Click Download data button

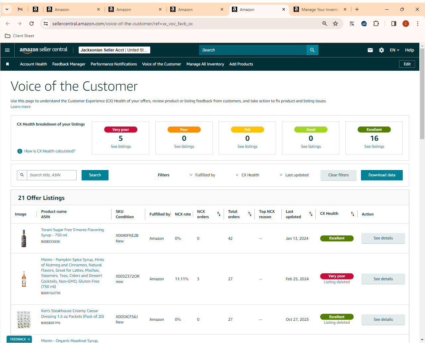coord(382,175)
